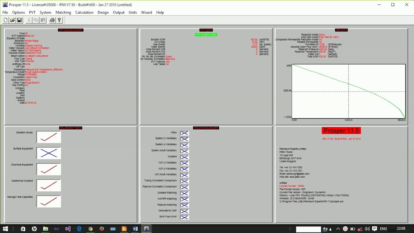Open the Units menu
Image resolution: width=414 pixels, height=233 pixels.
pyautogui.click(x=133, y=12)
